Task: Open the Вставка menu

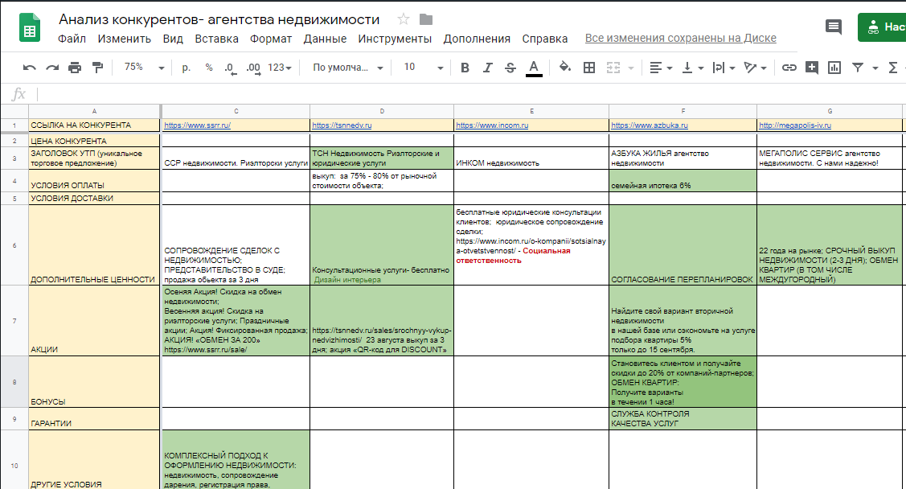Action: click(x=217, y=39)
